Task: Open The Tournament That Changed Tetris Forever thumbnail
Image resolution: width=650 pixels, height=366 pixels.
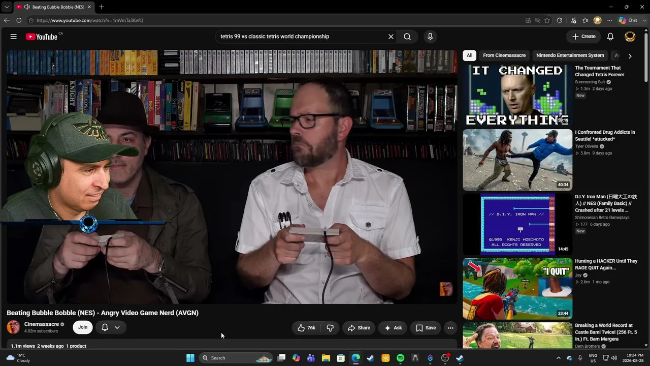Action: pos(517,96)
